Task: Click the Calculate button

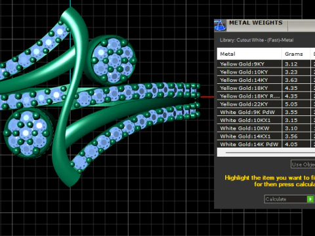Action: coord(289,199)
